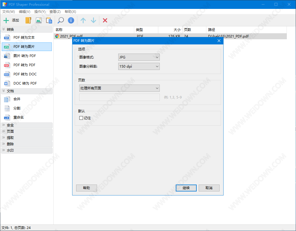
Task: Click the yellow folder toolbar icon
Action: pyautogui.click(x=28, y=20)
